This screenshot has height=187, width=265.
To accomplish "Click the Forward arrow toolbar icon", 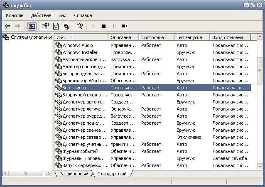I will [x=18, y=26].
